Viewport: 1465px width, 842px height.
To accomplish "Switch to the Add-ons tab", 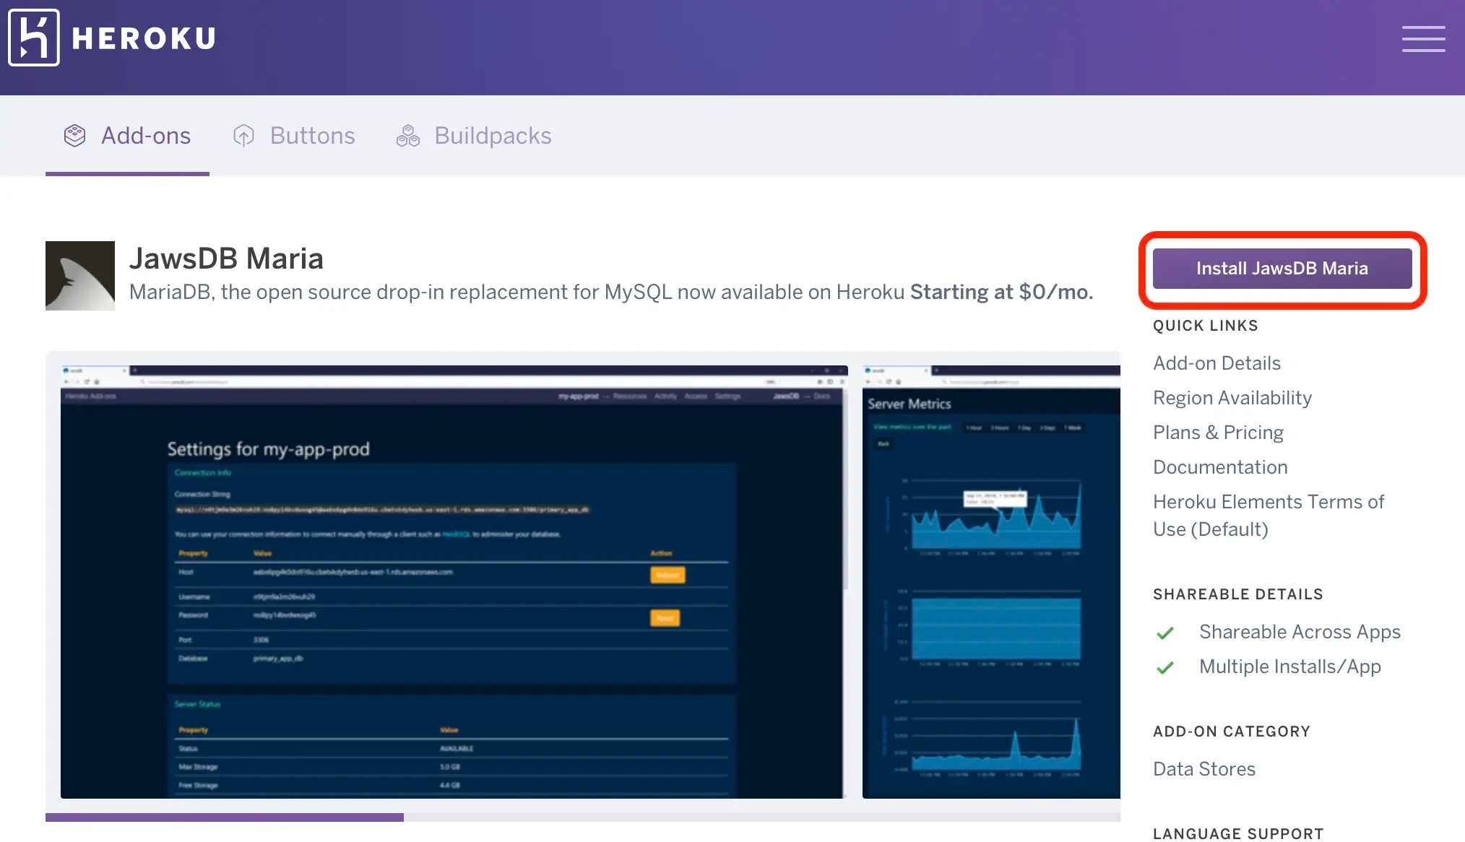I will click(x=145, y=135).
